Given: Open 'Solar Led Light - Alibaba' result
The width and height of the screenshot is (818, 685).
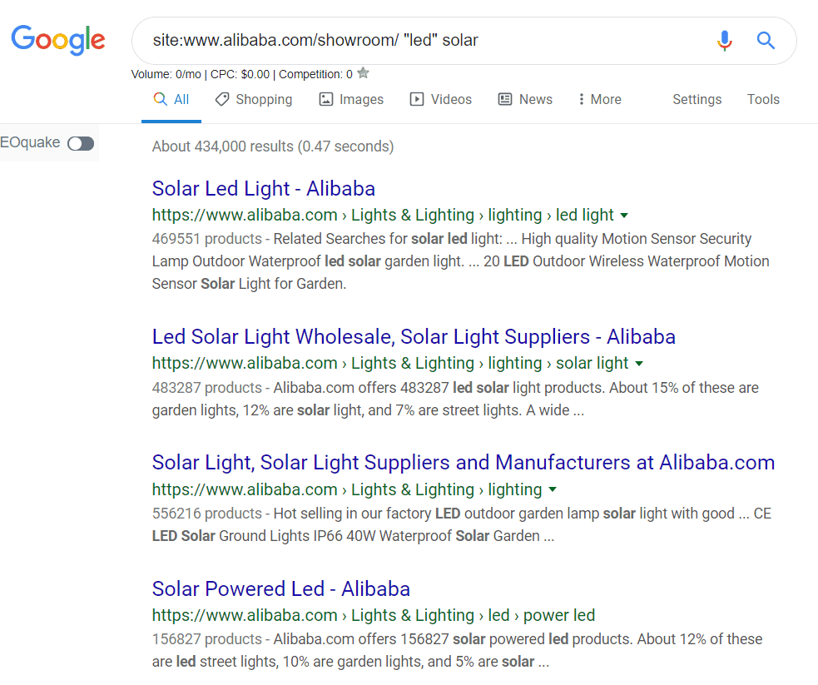Looking at the screenshot, I should click(x=263, y=188).
